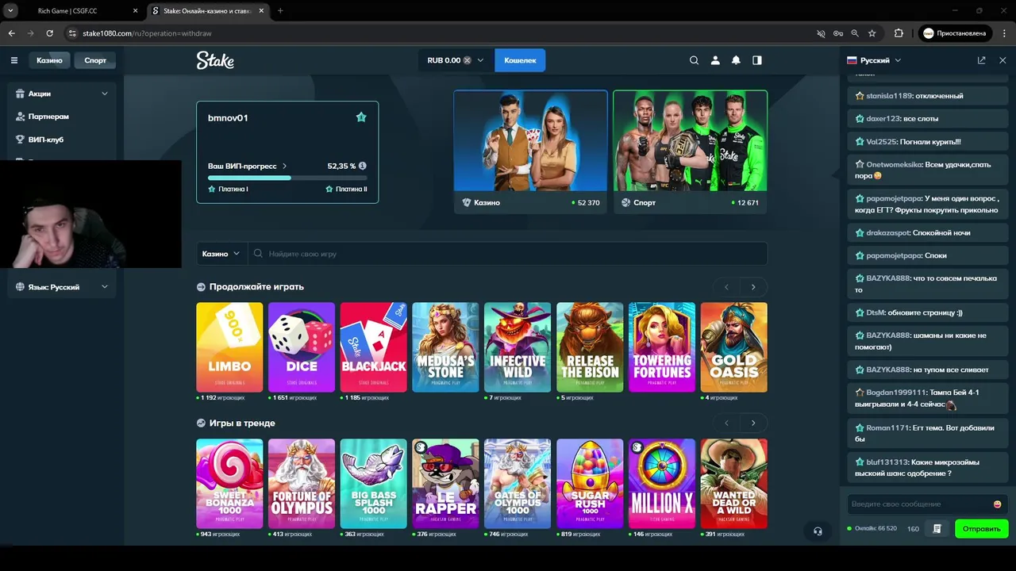
Task: Click username bmnov01 on profile card
Action: pyautogui.click(x=228, y=117)
